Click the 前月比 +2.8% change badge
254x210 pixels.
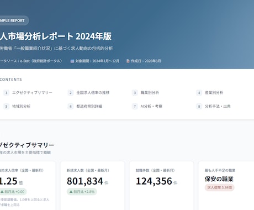tap(82, 192)
